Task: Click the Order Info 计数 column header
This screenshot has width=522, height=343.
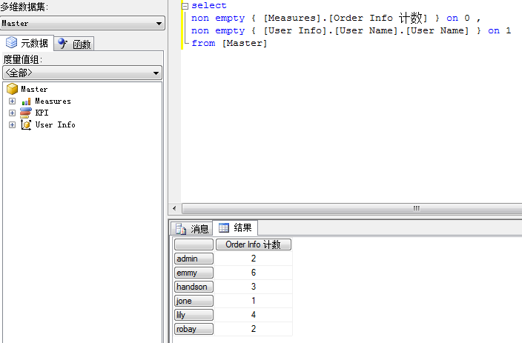Action: (x=254, y=244)
